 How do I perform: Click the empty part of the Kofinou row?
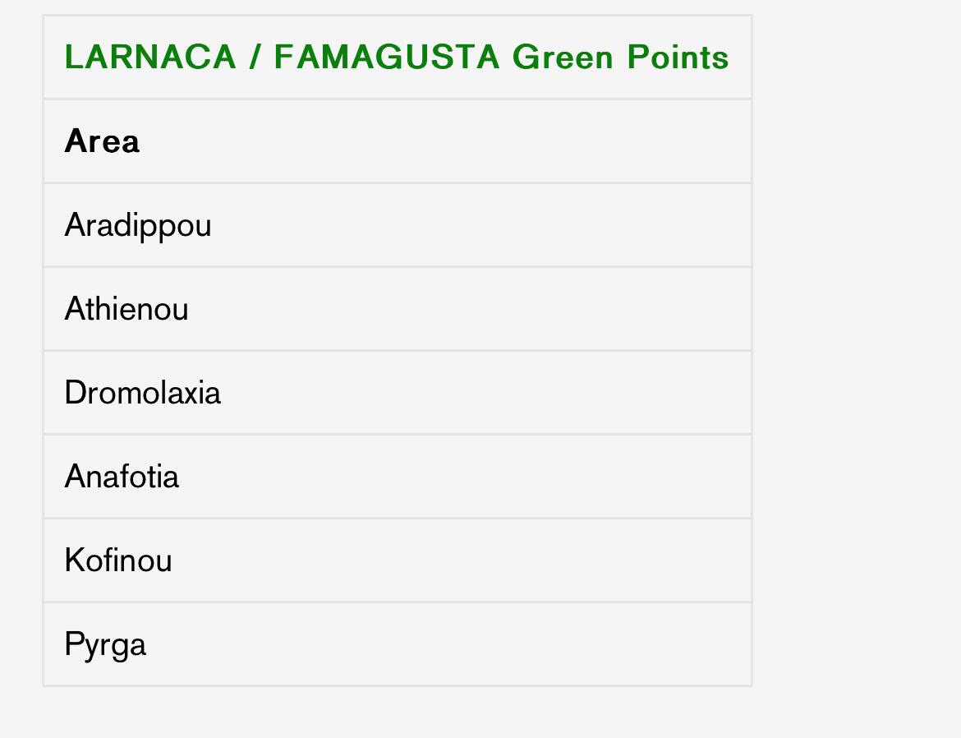click(x=493, y=560)
